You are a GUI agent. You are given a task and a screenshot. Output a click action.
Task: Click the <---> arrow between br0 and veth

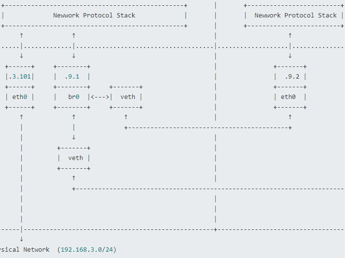tap(100, 97)
